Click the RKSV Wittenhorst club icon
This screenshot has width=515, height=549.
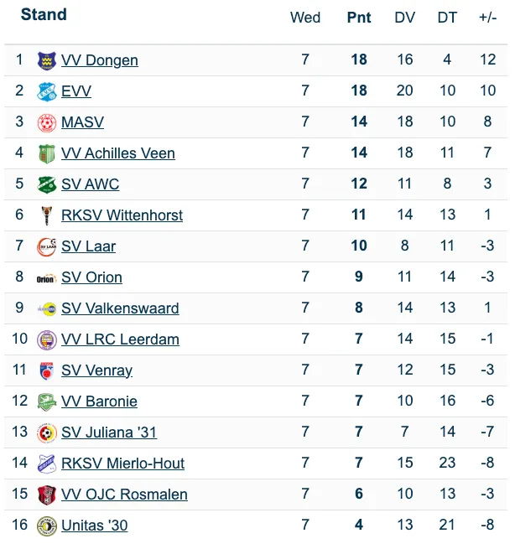click(46, 215)
